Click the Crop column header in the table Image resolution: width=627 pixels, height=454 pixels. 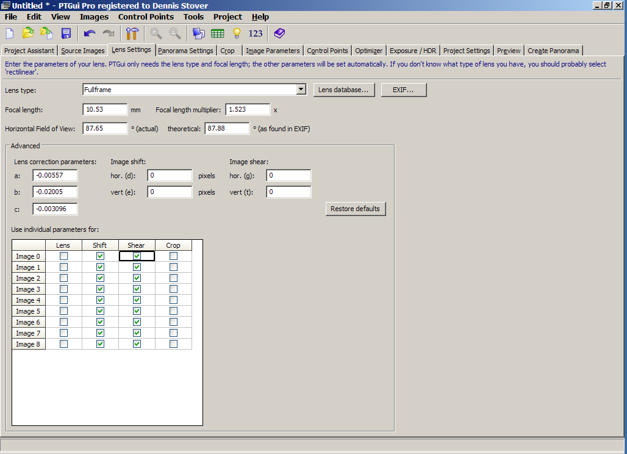point(174,245)
